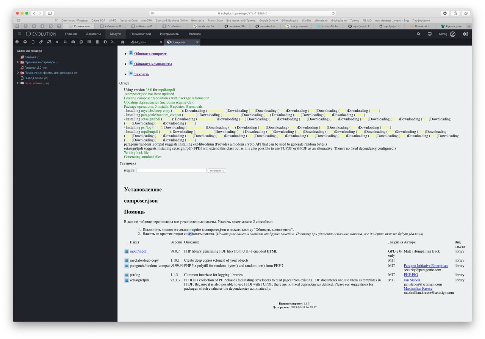Screen dimensions: 485x339
Task: Open the tvorog user dropdown
Action: pos(447,34)
